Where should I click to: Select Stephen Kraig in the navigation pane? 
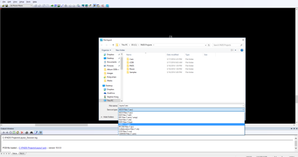coord(111,97)
